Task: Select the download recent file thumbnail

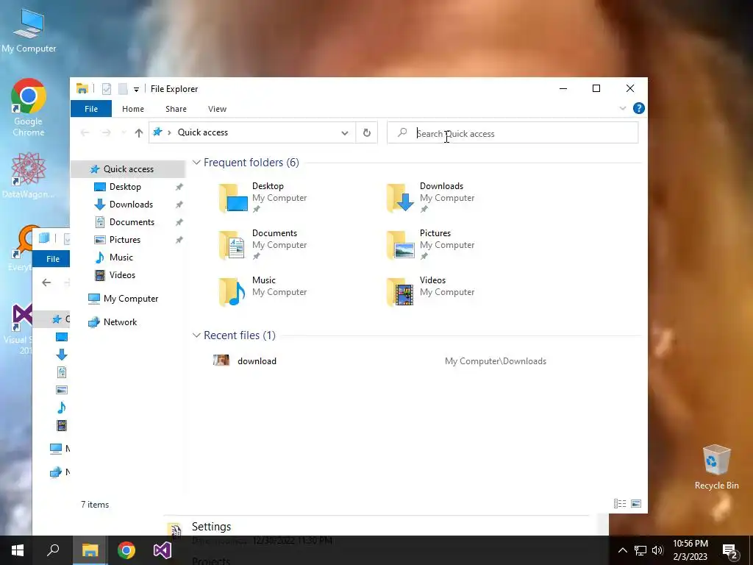Action: (221, 360)
